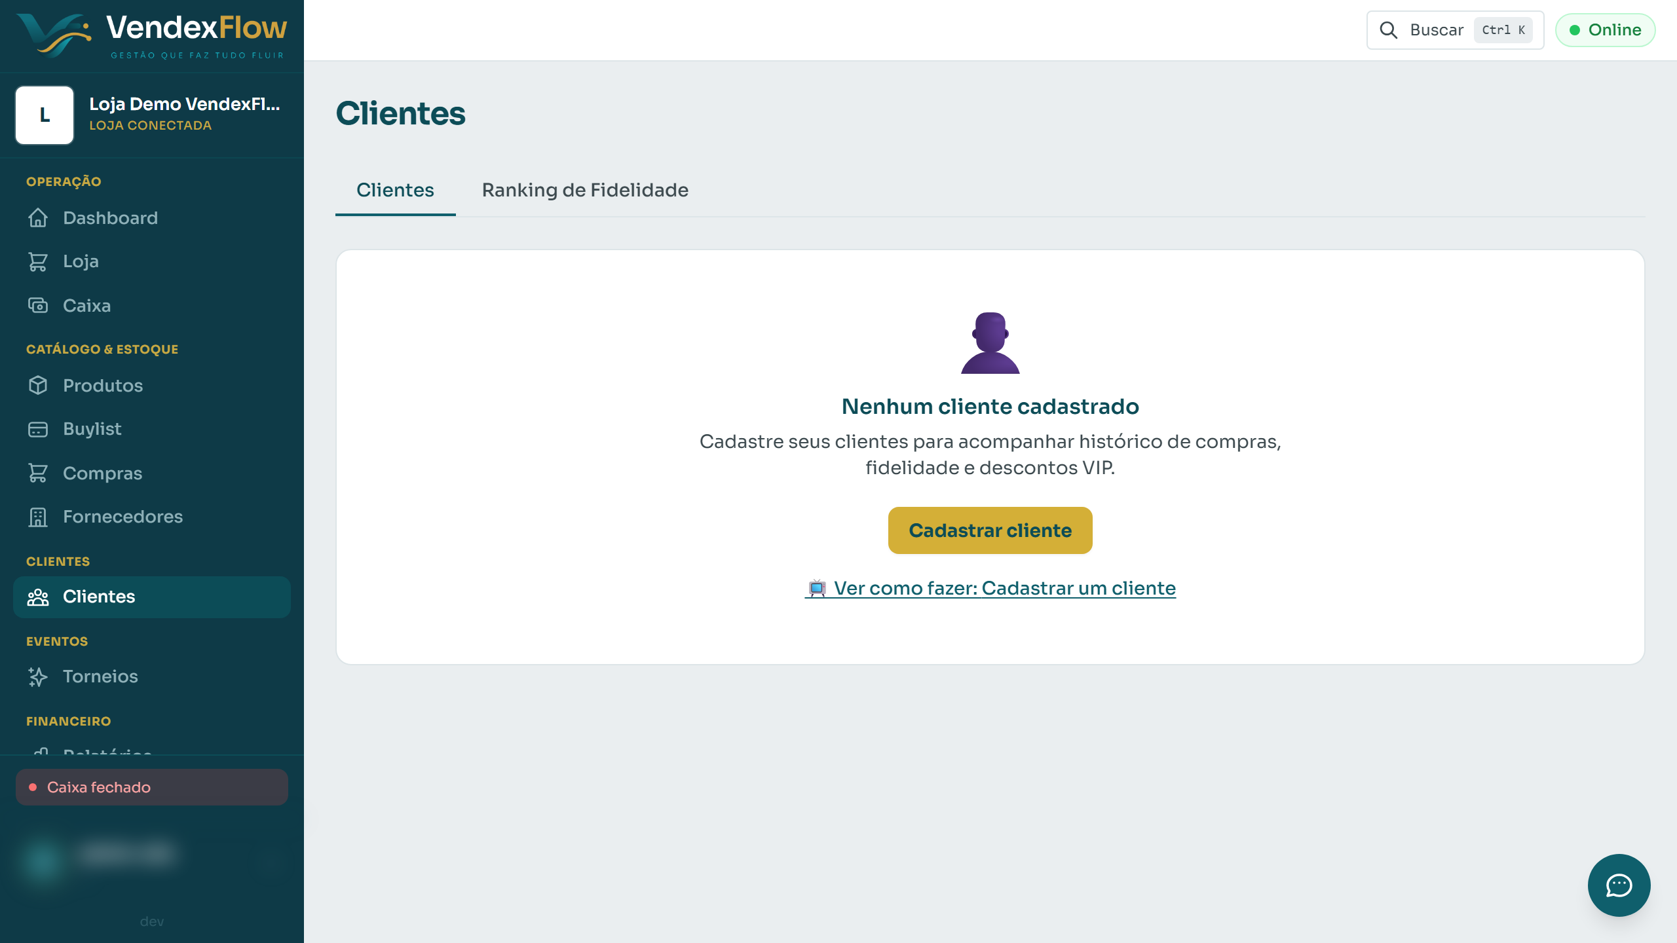Click the Caixa fechado status banner

[152, 787]
